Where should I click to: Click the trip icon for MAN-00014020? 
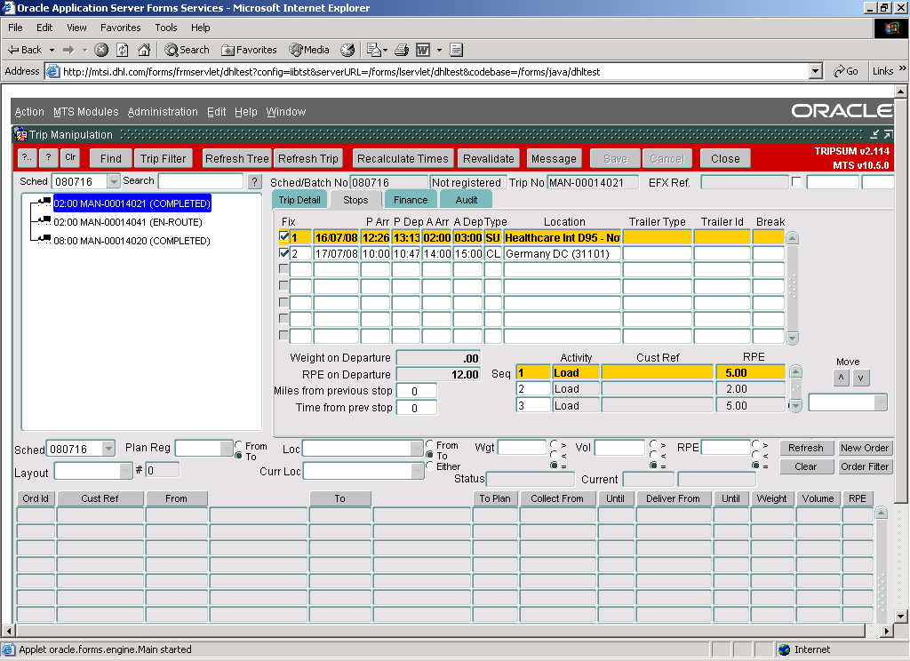43,239
